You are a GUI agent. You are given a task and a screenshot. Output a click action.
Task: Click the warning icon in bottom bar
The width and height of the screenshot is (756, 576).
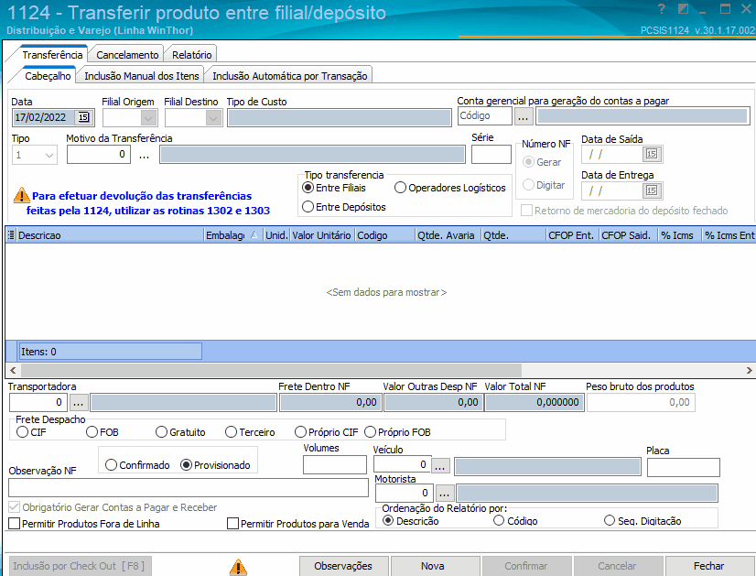[x=238, y=567]
